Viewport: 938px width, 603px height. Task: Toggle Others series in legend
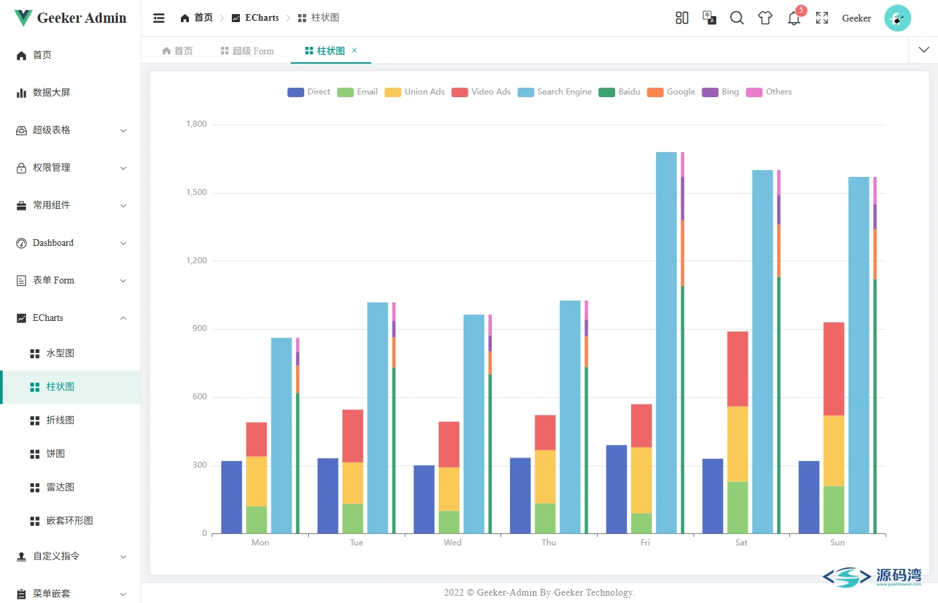[x=769, y=92]
